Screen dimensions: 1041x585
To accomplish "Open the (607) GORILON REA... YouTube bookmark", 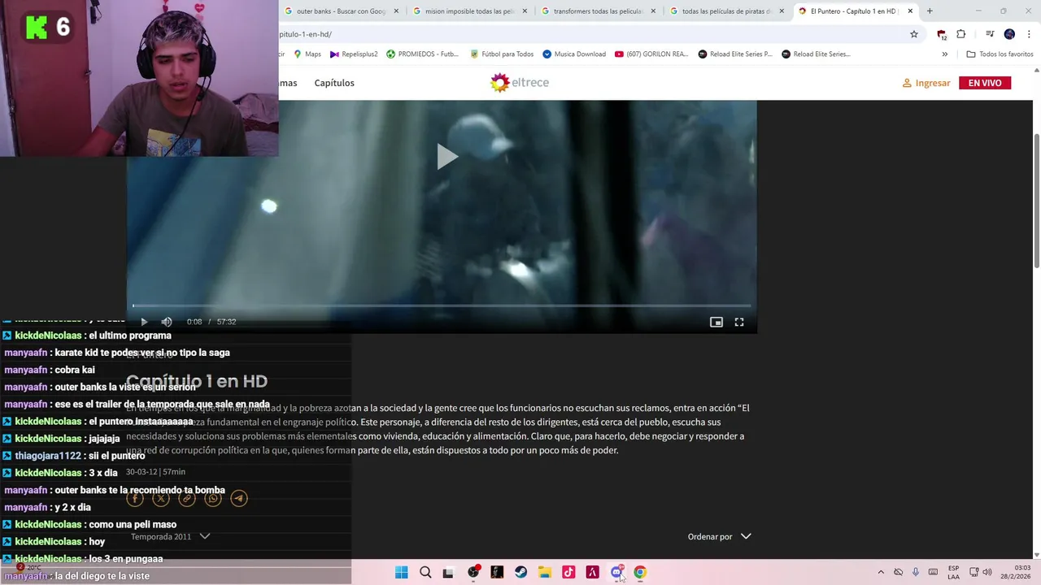I will [651, 54].
